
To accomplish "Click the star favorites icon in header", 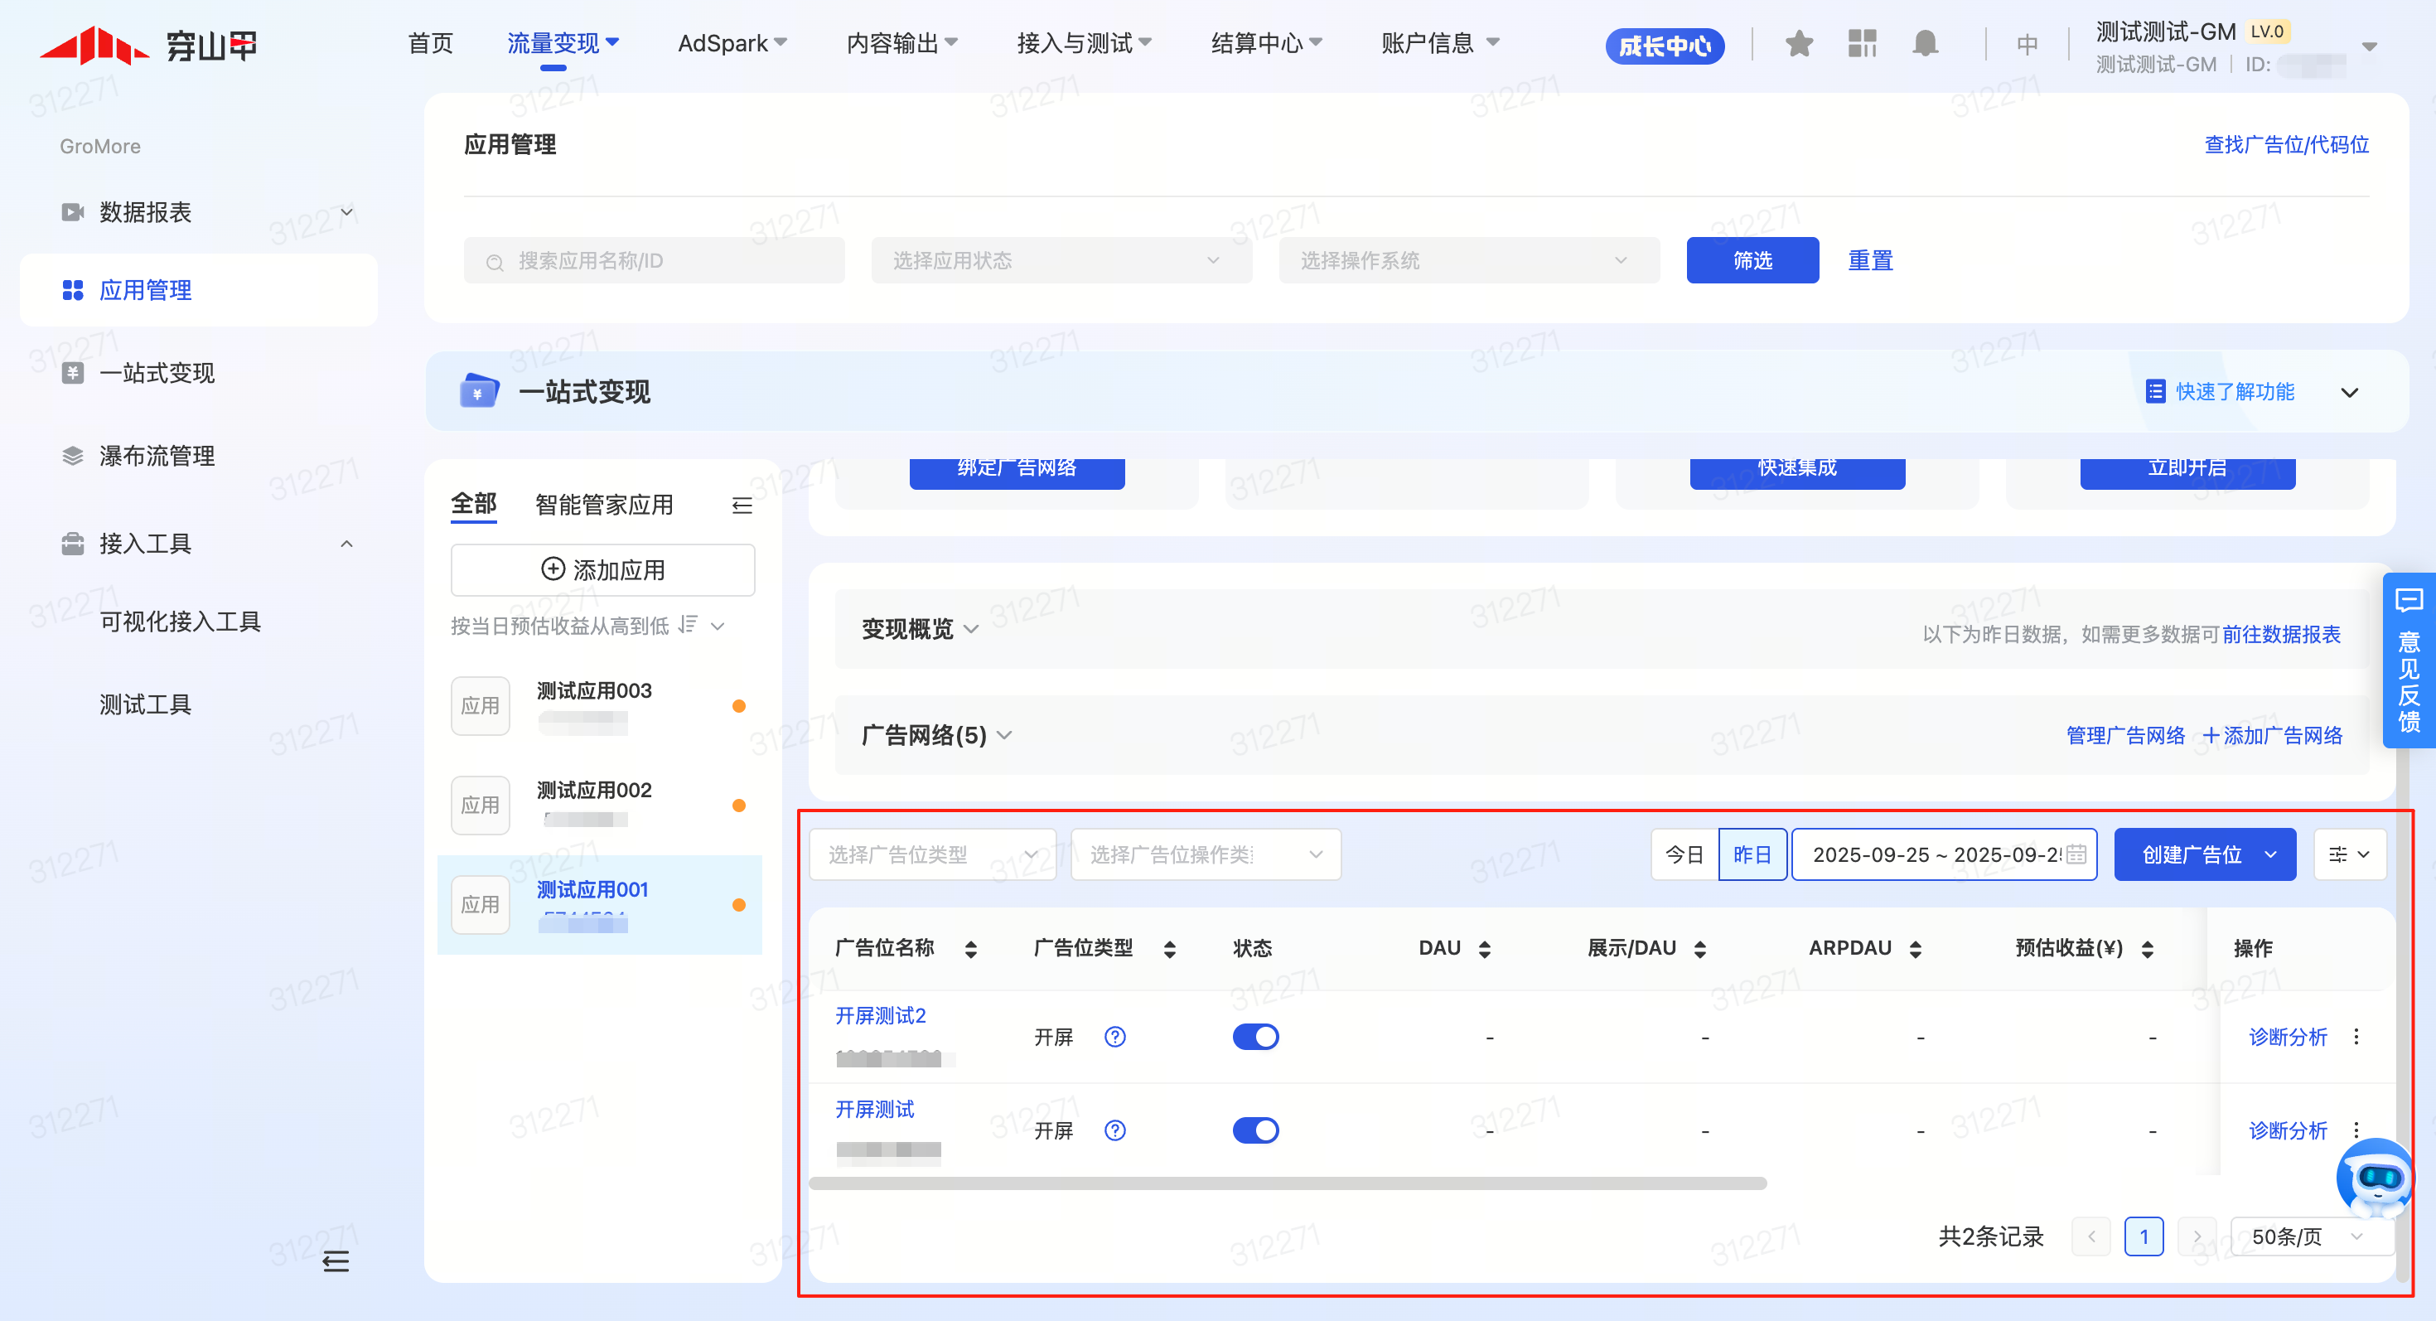I will tap(1799, 43).
